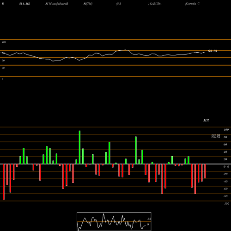
Task: Click the end point of RSI line
Action: (205, 52)
